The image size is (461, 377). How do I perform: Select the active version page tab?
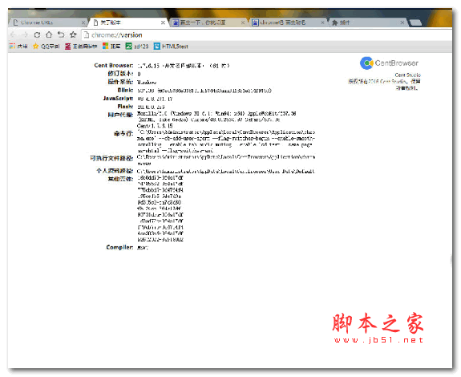click(x=128, y=22)
